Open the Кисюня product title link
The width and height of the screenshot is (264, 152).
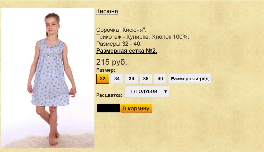point(107,11)
